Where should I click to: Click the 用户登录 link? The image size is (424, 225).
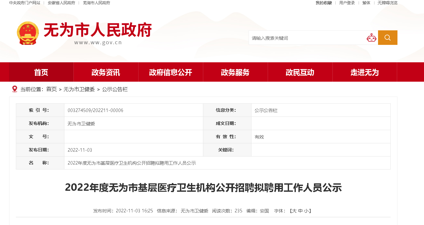point(347,3)
